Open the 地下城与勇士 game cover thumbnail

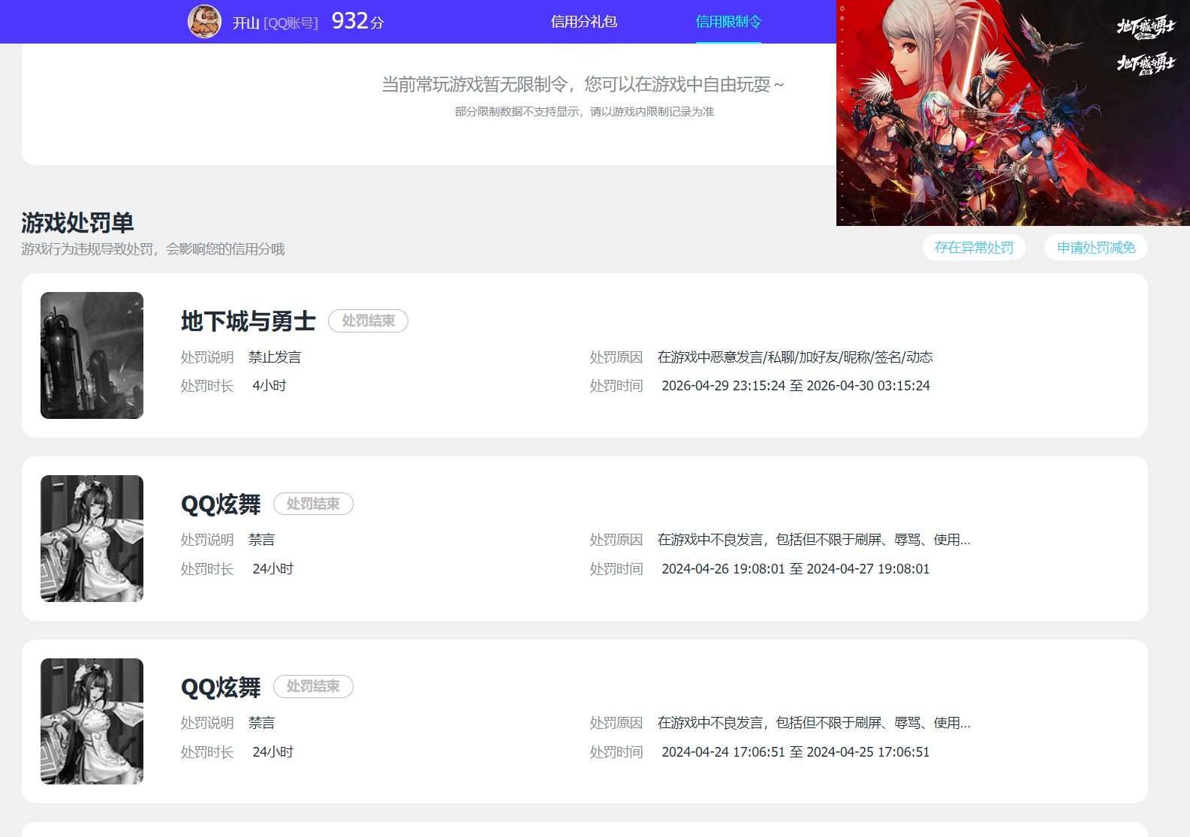click(x=92, y=355)
